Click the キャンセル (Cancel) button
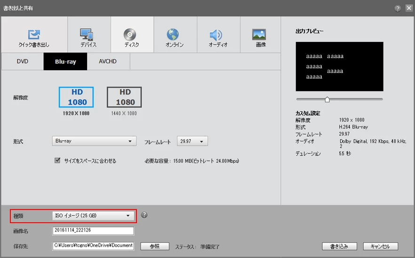 coord(380,246)
